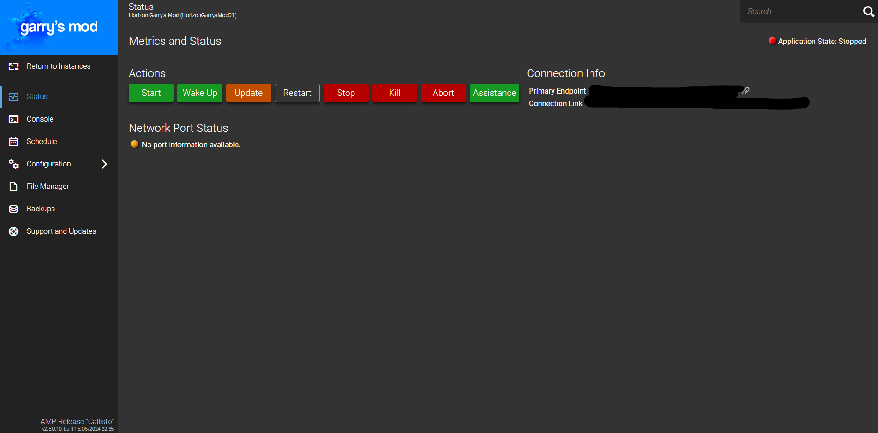
Task: Click the Restart button
Action: click(x=297, y=93)
